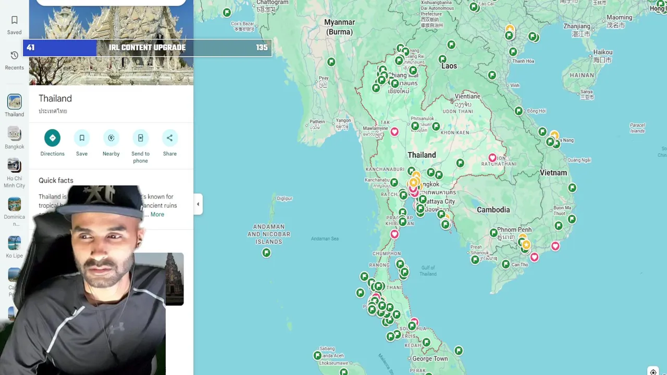The height and width of the screenshot is (375, 667).
Task: Select the Thailand recent item in sidebar
Action: [x=14, y=106]
